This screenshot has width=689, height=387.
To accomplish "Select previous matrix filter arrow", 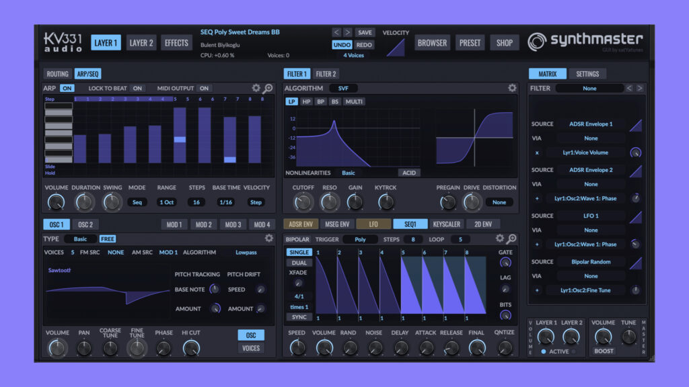I will [629, 88].
